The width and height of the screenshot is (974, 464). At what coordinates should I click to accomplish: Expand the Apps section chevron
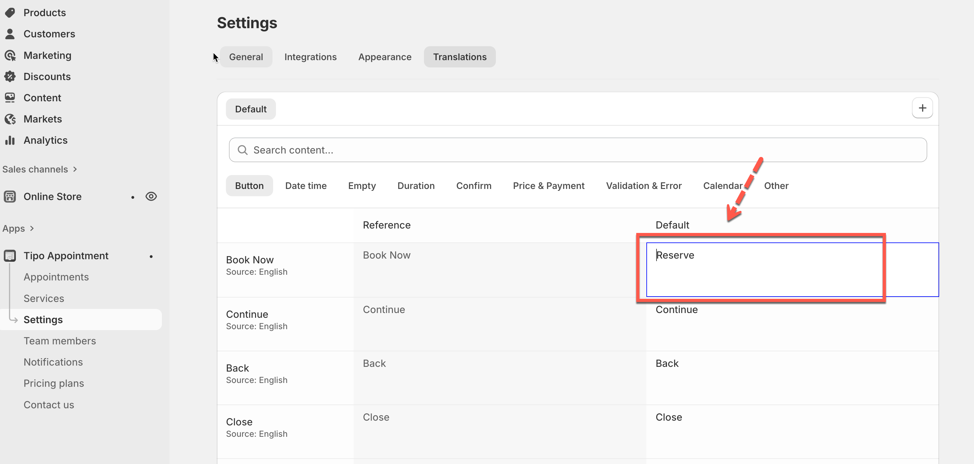point(32,229)
